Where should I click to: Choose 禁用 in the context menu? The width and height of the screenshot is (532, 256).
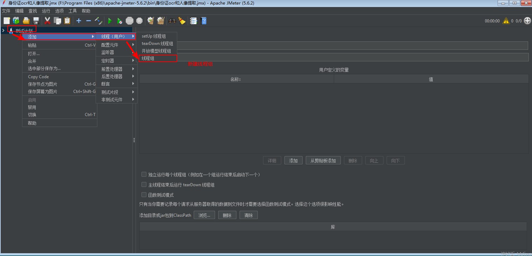click(x=60, y=107)
